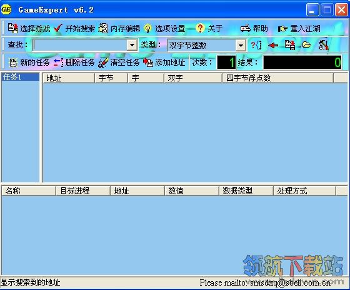
Task: Click the question-mark brace icon
Action: tap(256, 45)
